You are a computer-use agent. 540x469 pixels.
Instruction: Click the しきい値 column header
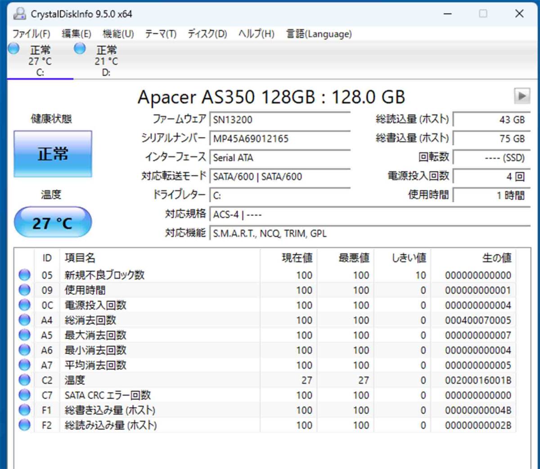click(x=402, y=258)
